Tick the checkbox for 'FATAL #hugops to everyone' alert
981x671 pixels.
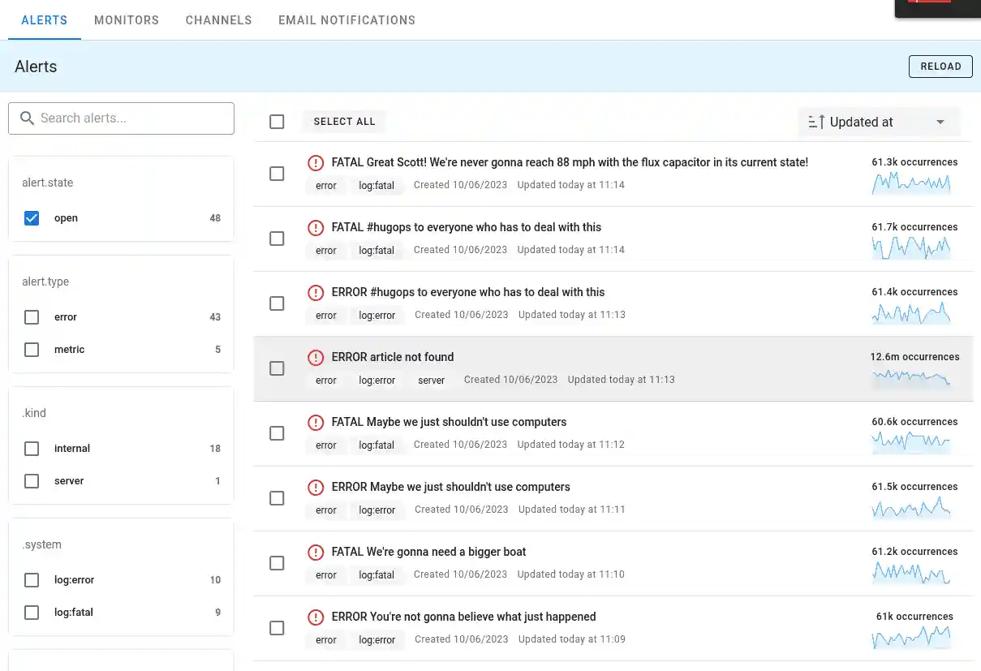[x=277, y=239]
